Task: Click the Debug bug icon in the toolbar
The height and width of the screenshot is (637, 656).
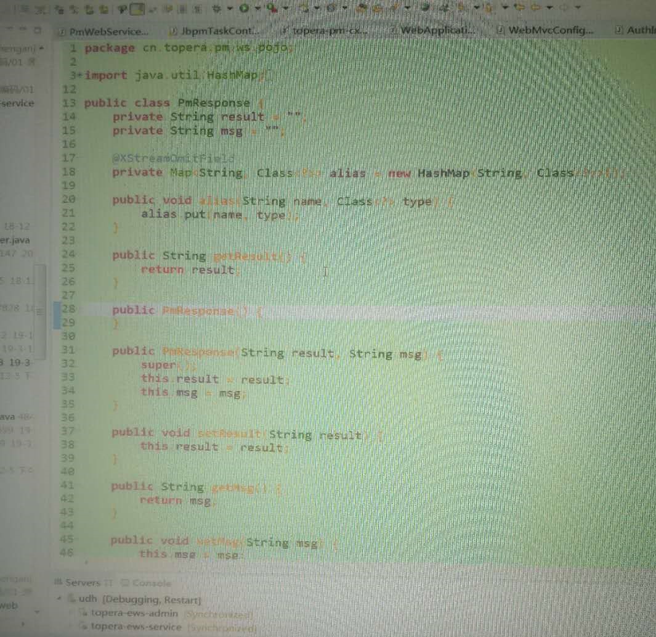Action: pyautogui.click(x=217, y=8)
